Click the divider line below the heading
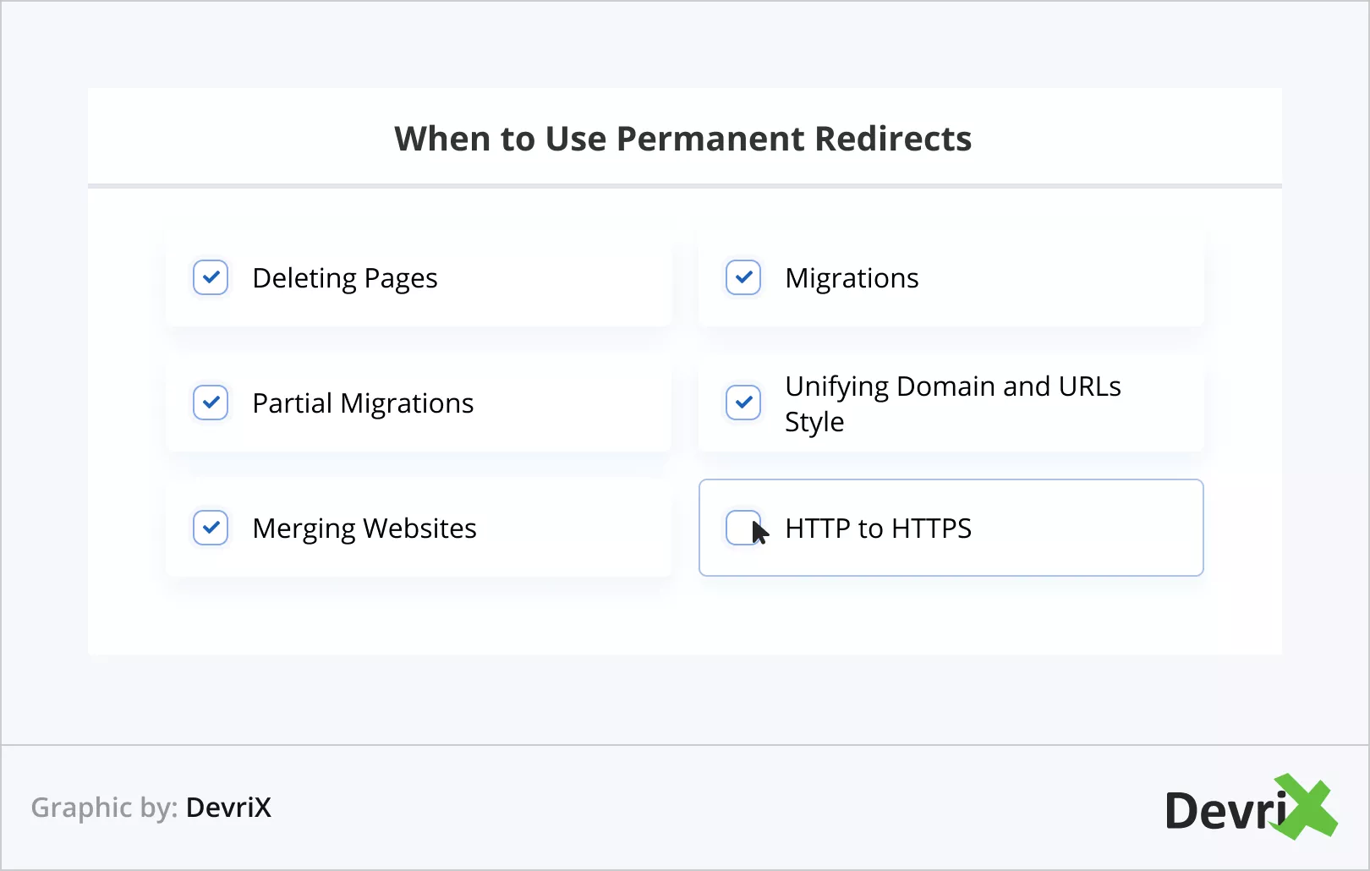The image size is (1370, 871). click(x=685, y=185)
